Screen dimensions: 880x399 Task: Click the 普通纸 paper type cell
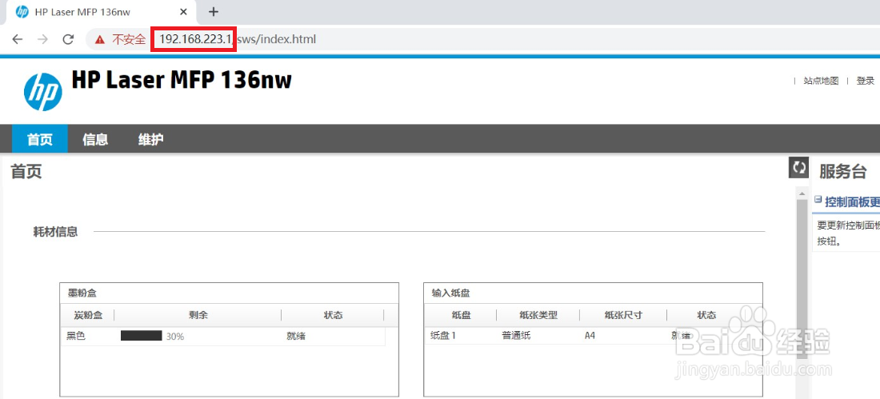516,336
